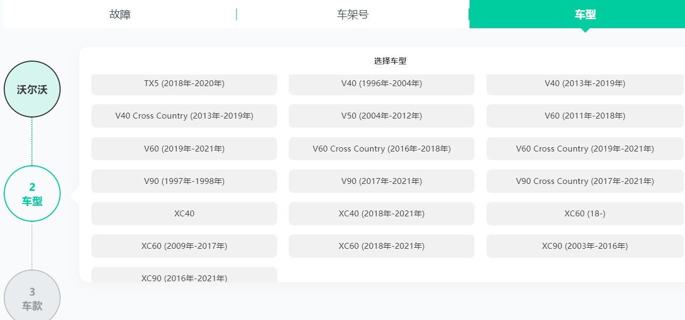Click the 沃尔沃 brand step circle
The image size is (685, 320).
[32, 89]
